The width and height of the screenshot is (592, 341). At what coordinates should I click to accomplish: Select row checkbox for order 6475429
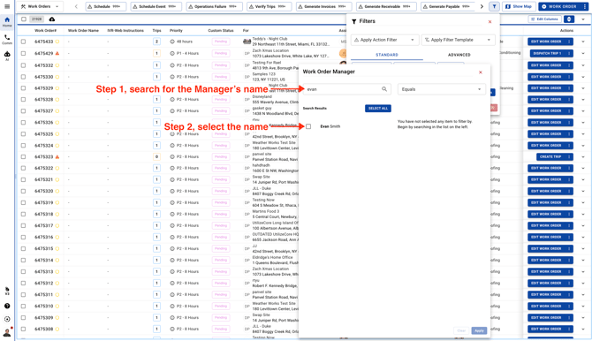(x=23, y=53)
